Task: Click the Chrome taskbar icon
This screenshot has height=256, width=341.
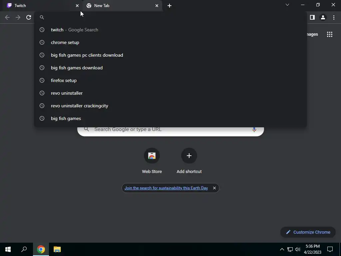Action: (x=41, y=249)
